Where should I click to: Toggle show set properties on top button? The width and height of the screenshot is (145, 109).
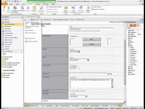click(x=135, y=25)
